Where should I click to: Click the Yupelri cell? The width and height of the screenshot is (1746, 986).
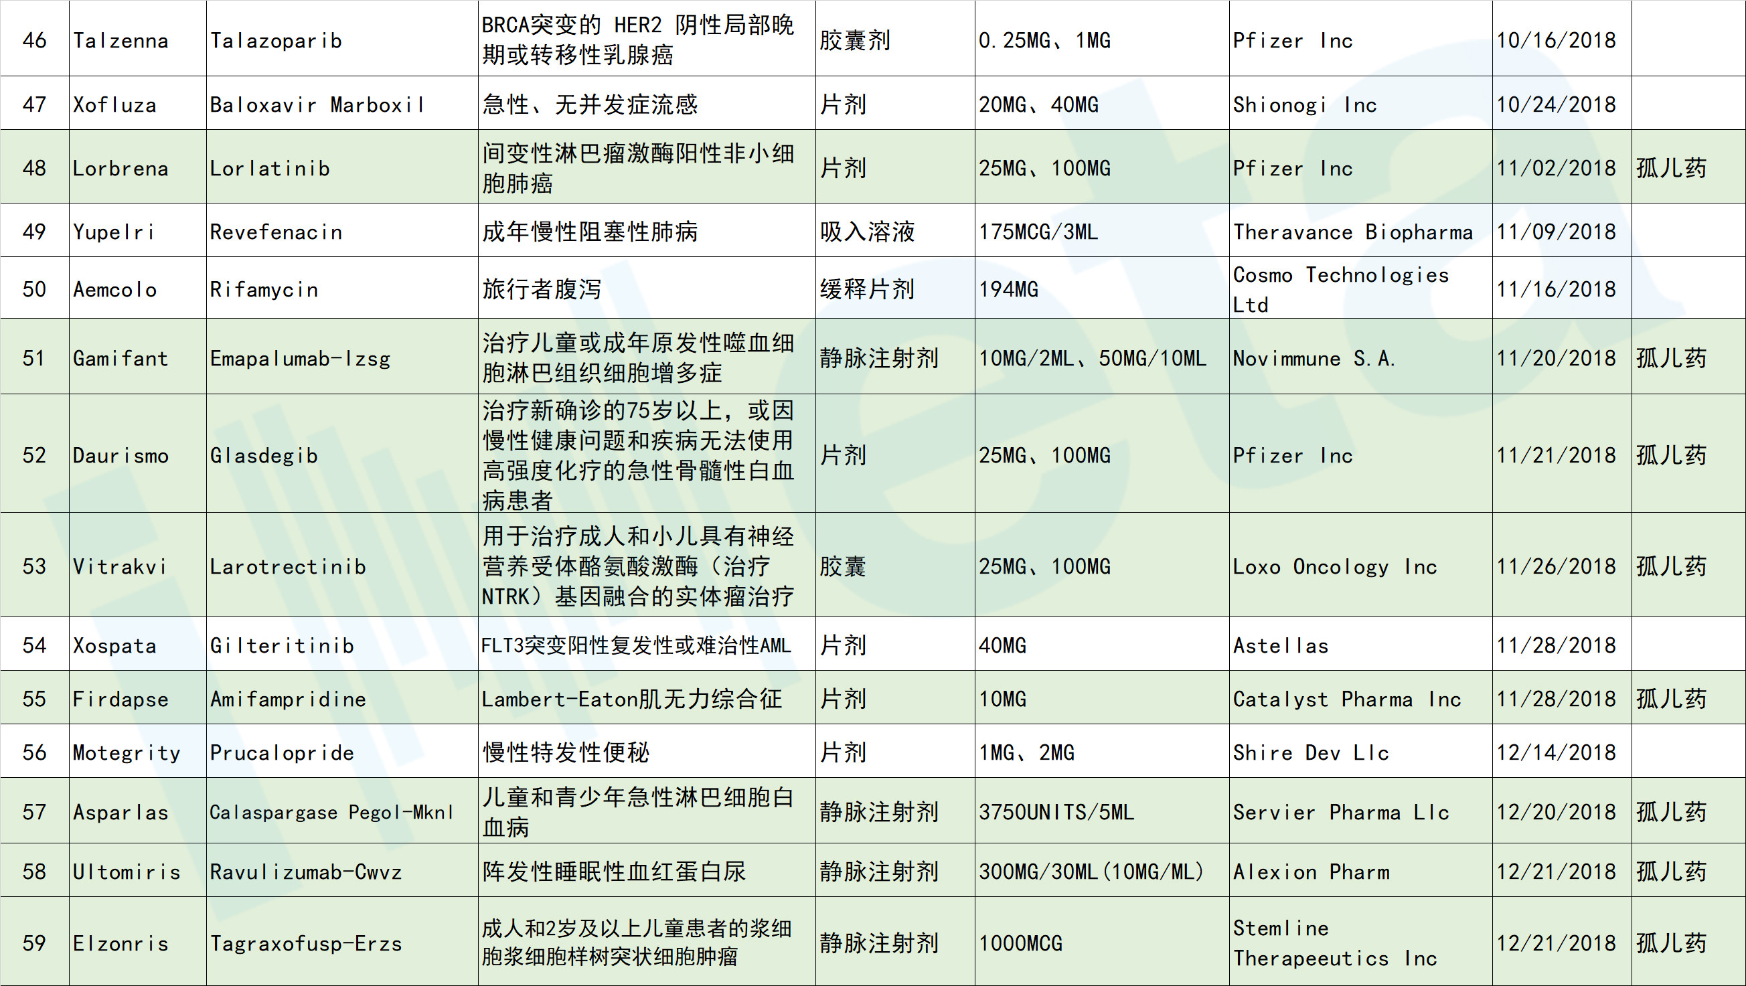coord(138,230)
